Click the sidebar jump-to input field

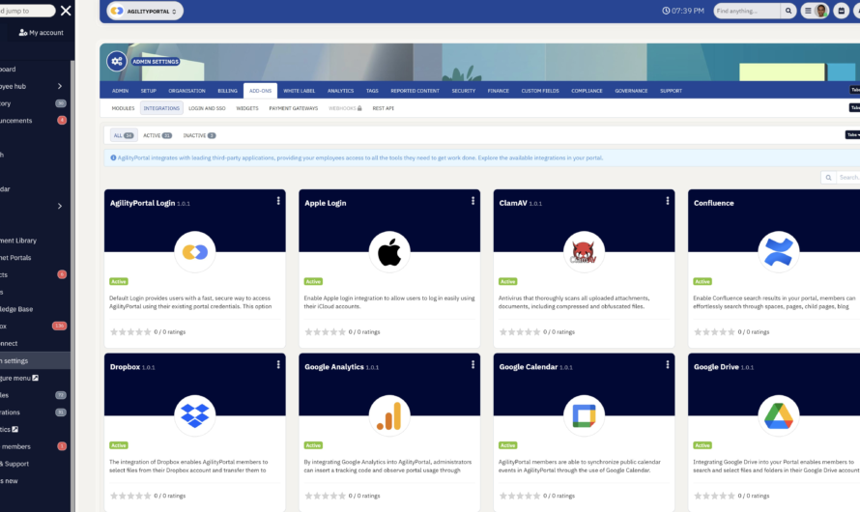coord(26,11)
